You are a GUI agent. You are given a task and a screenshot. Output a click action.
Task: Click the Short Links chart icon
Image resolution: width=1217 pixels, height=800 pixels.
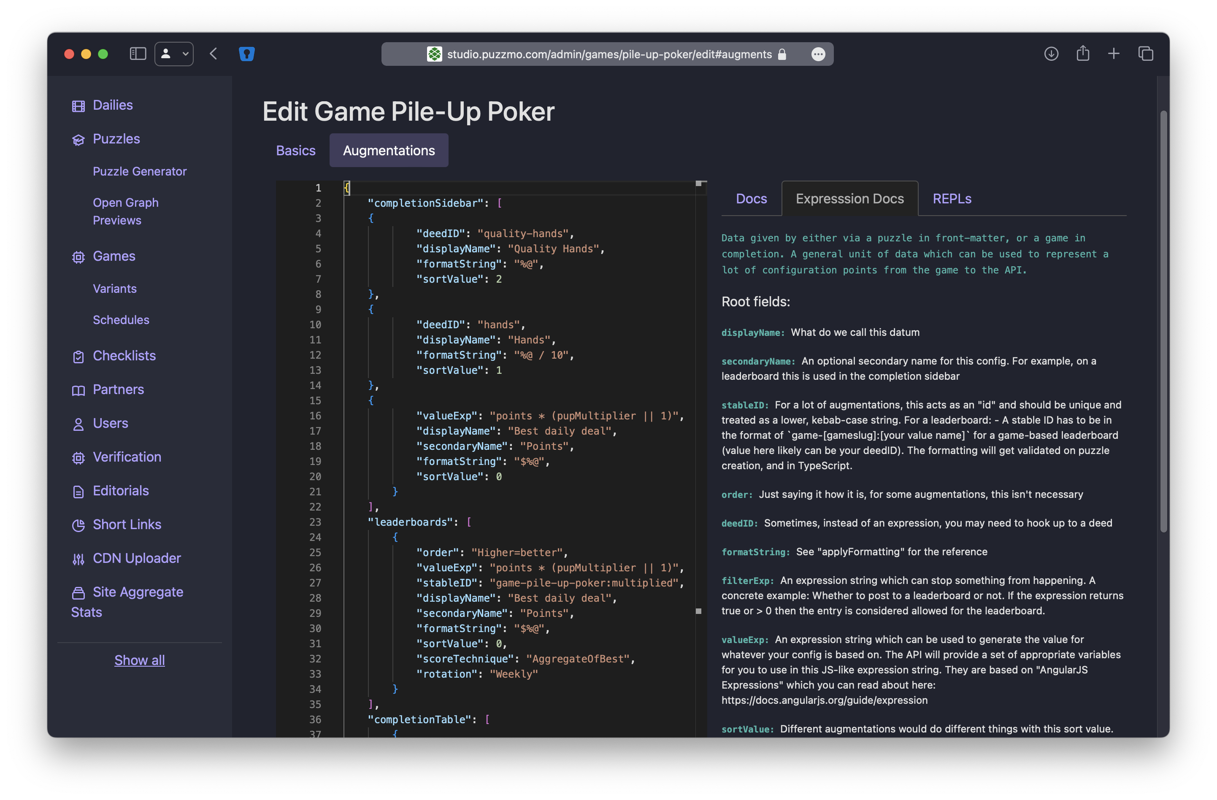coord(78,525)
